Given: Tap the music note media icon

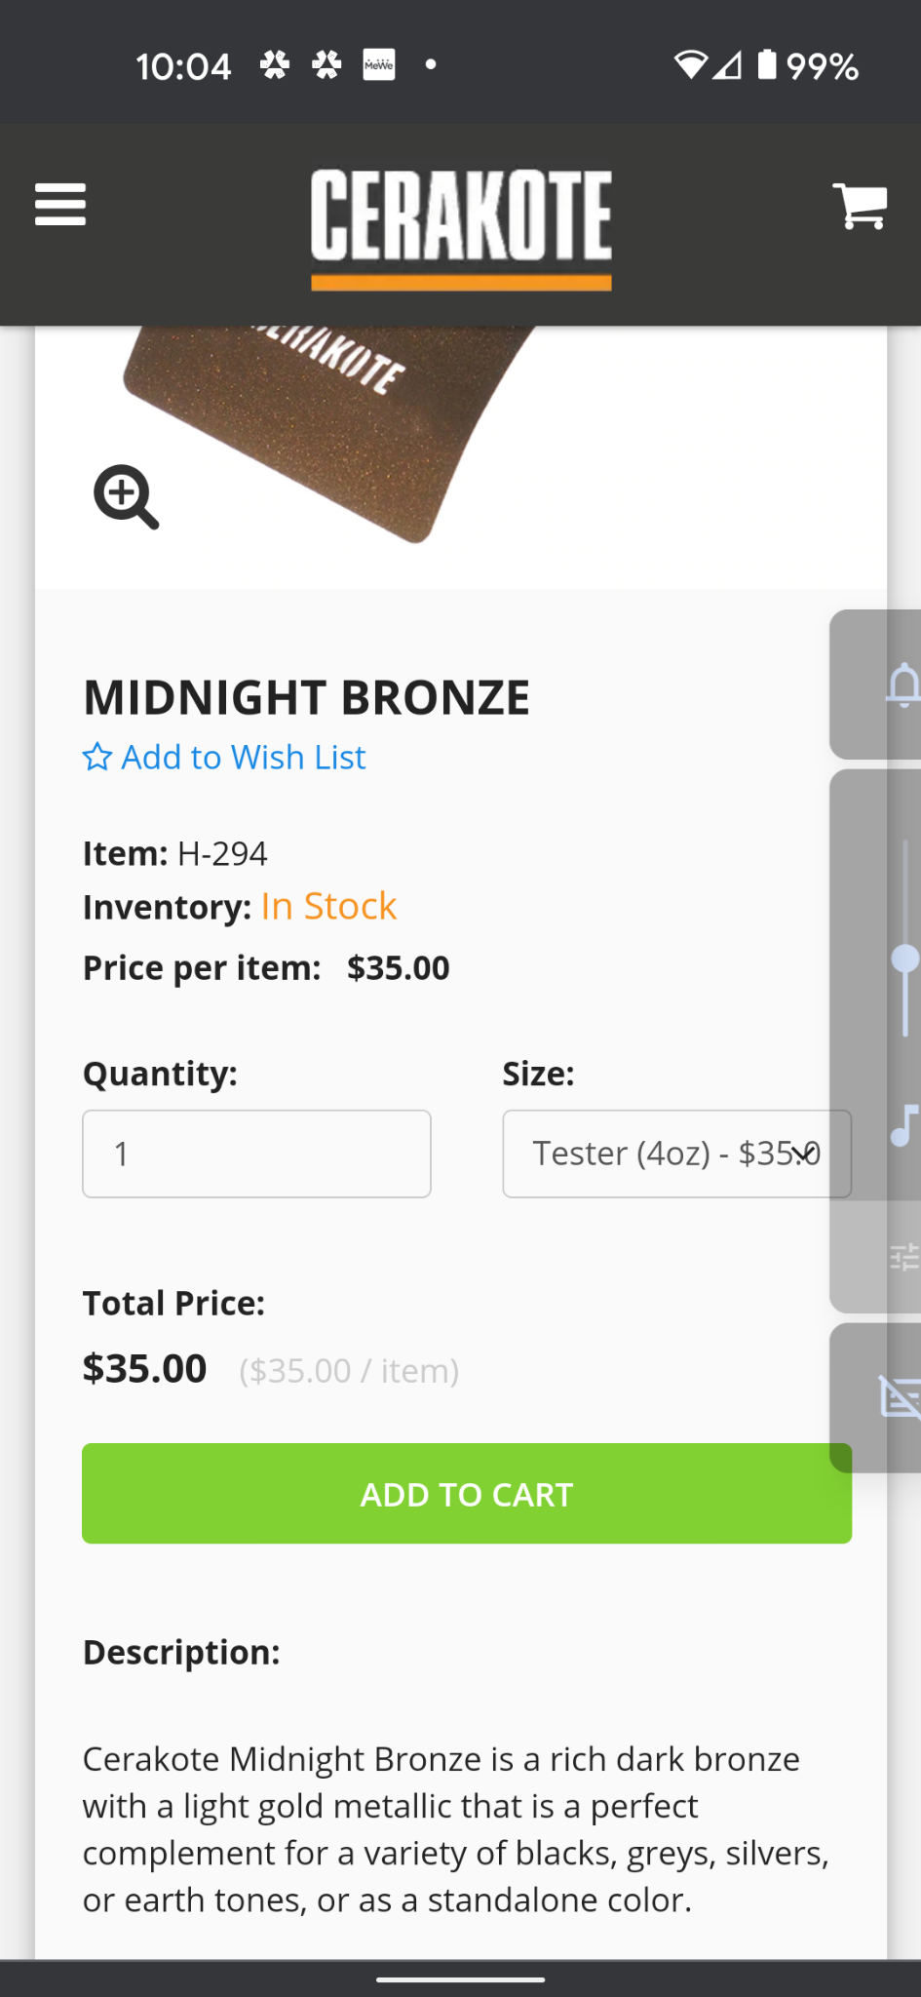Looking at the screenshot, I should pyautogui.click(x=903, y=1125).
